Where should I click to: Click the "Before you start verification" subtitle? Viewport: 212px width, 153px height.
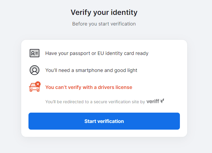pos(104,24)
